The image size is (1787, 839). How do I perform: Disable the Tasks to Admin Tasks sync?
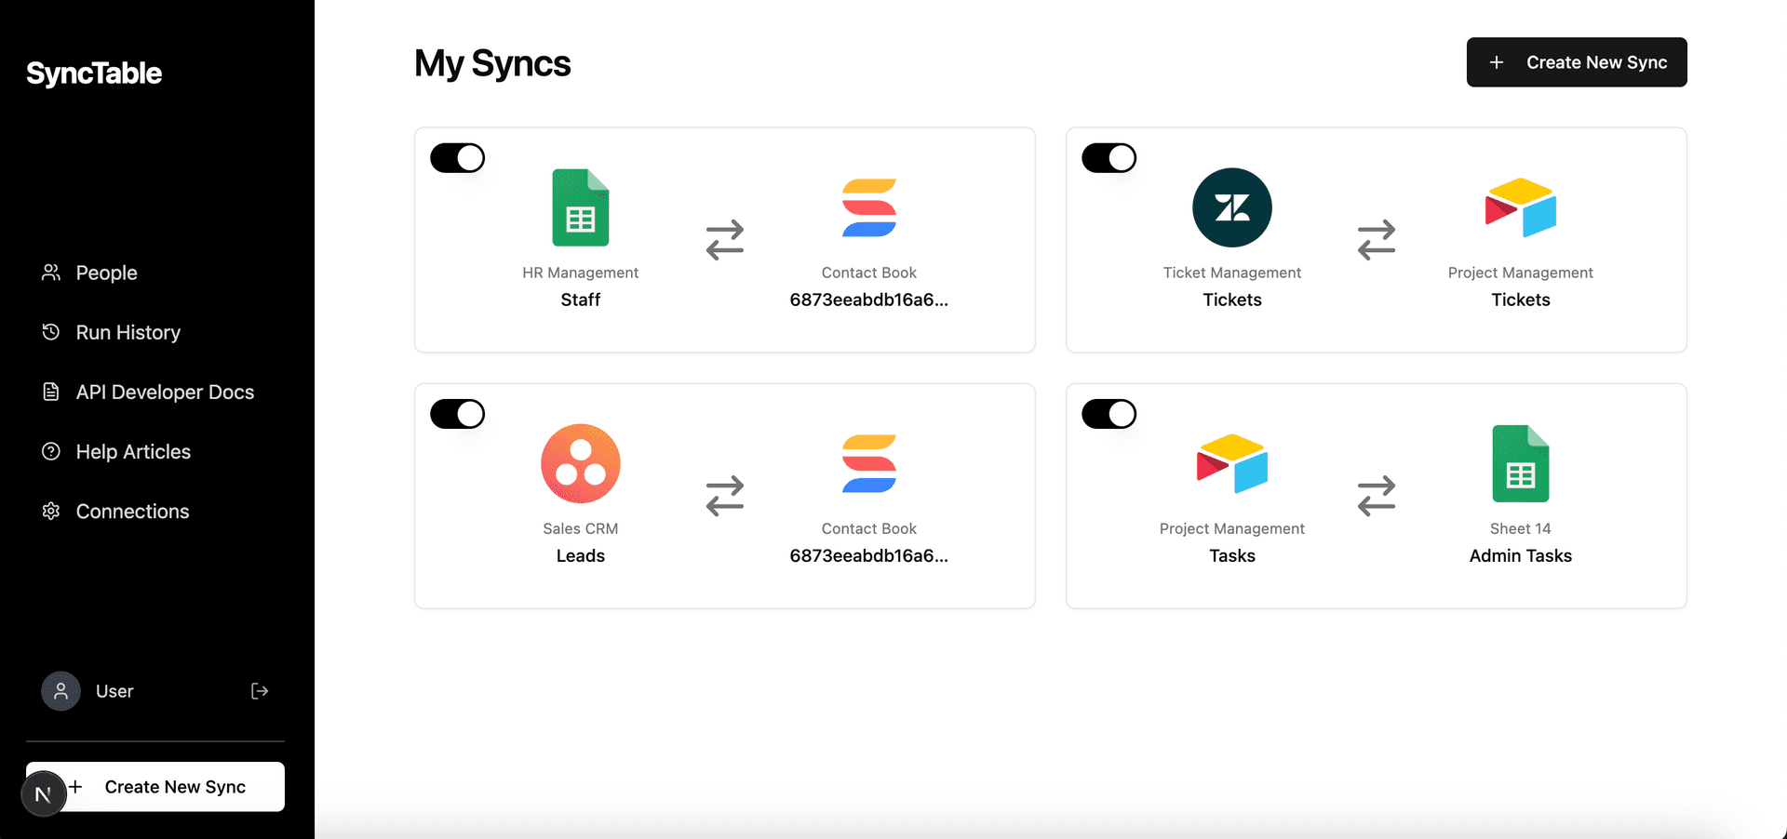1108,414
